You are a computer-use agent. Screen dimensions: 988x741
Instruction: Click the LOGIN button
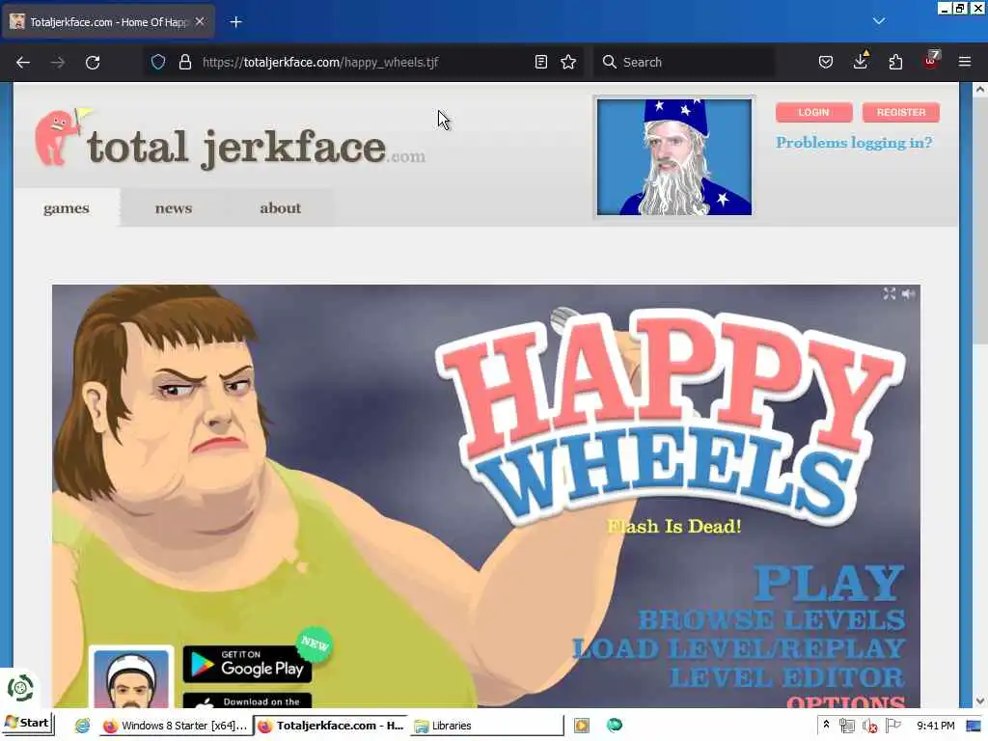(813, 112)
